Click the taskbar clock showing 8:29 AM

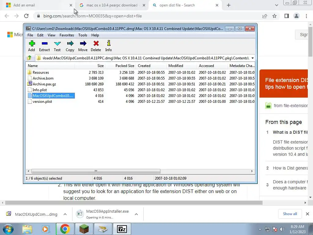297,229
